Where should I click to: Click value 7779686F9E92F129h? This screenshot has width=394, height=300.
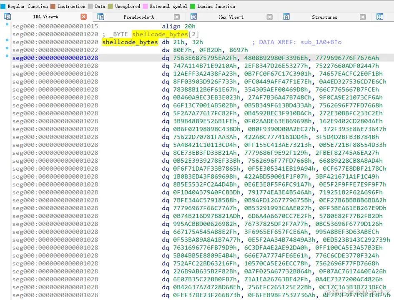click(276, 153)
